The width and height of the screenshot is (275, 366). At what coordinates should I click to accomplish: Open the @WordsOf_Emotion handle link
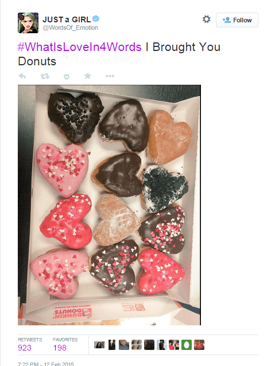coord(70,27)
